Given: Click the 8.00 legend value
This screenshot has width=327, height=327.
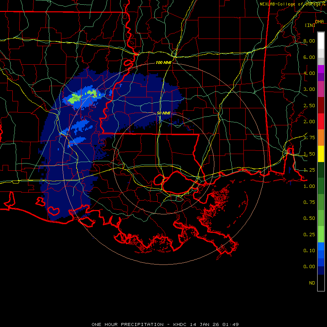Looking at the screenshot, I should [x=309, y=41].
